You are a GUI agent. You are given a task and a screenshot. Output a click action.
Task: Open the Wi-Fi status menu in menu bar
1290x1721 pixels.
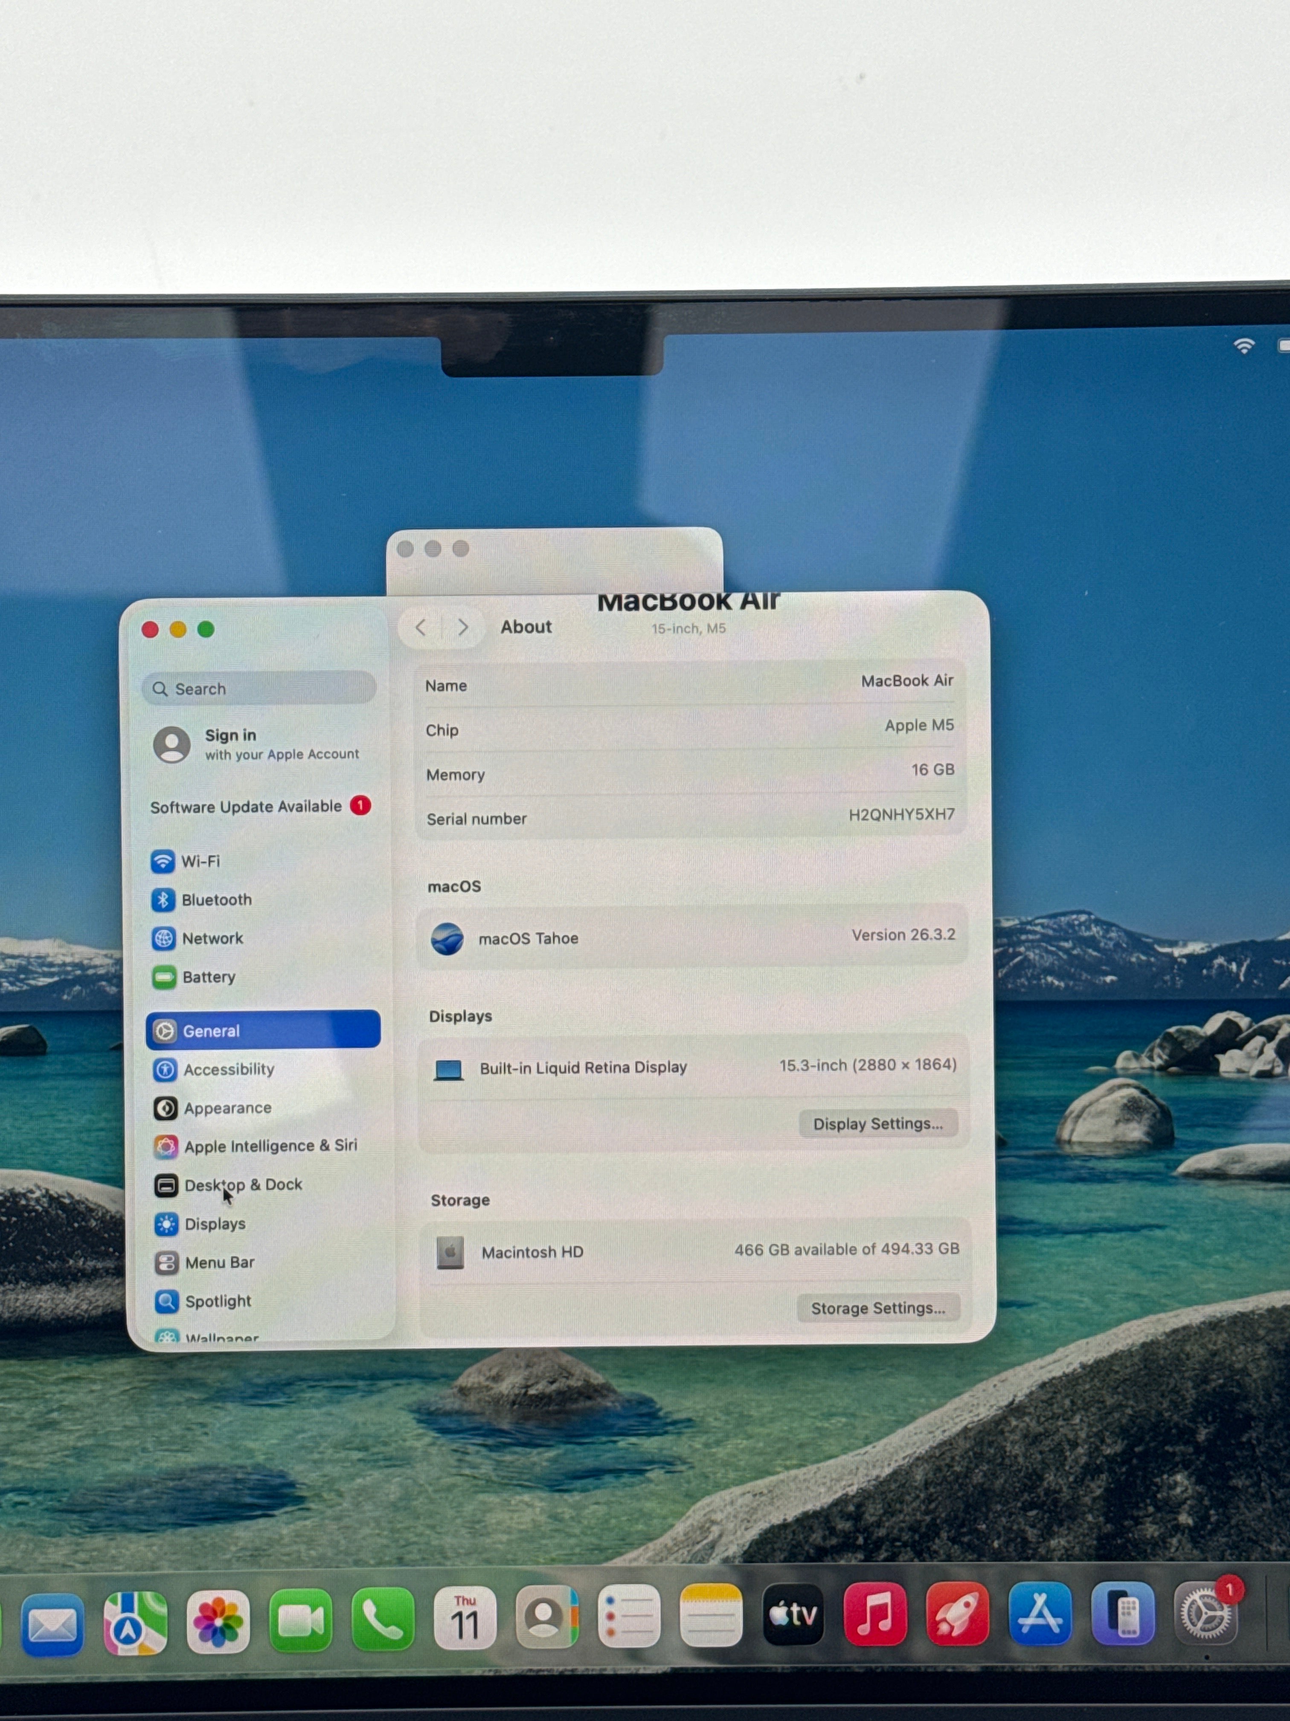(1244, 345)
